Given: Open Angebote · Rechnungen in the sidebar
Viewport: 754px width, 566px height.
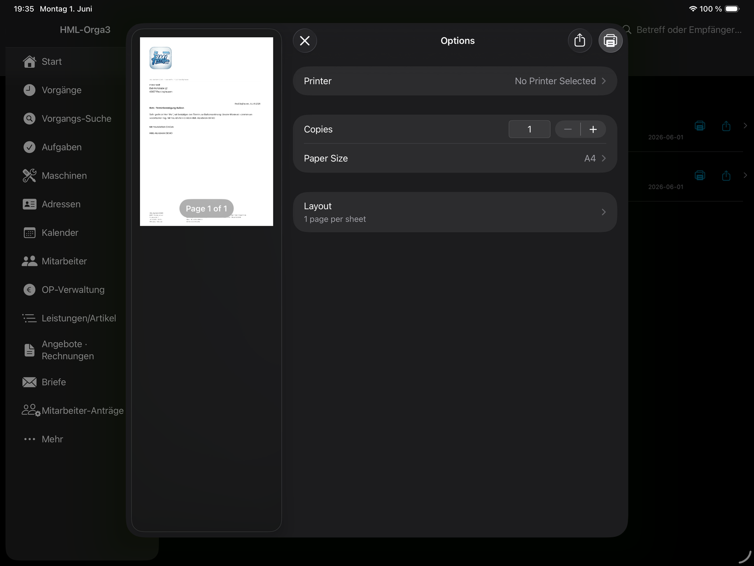Looking at the screenshot, I should (67, 350).
